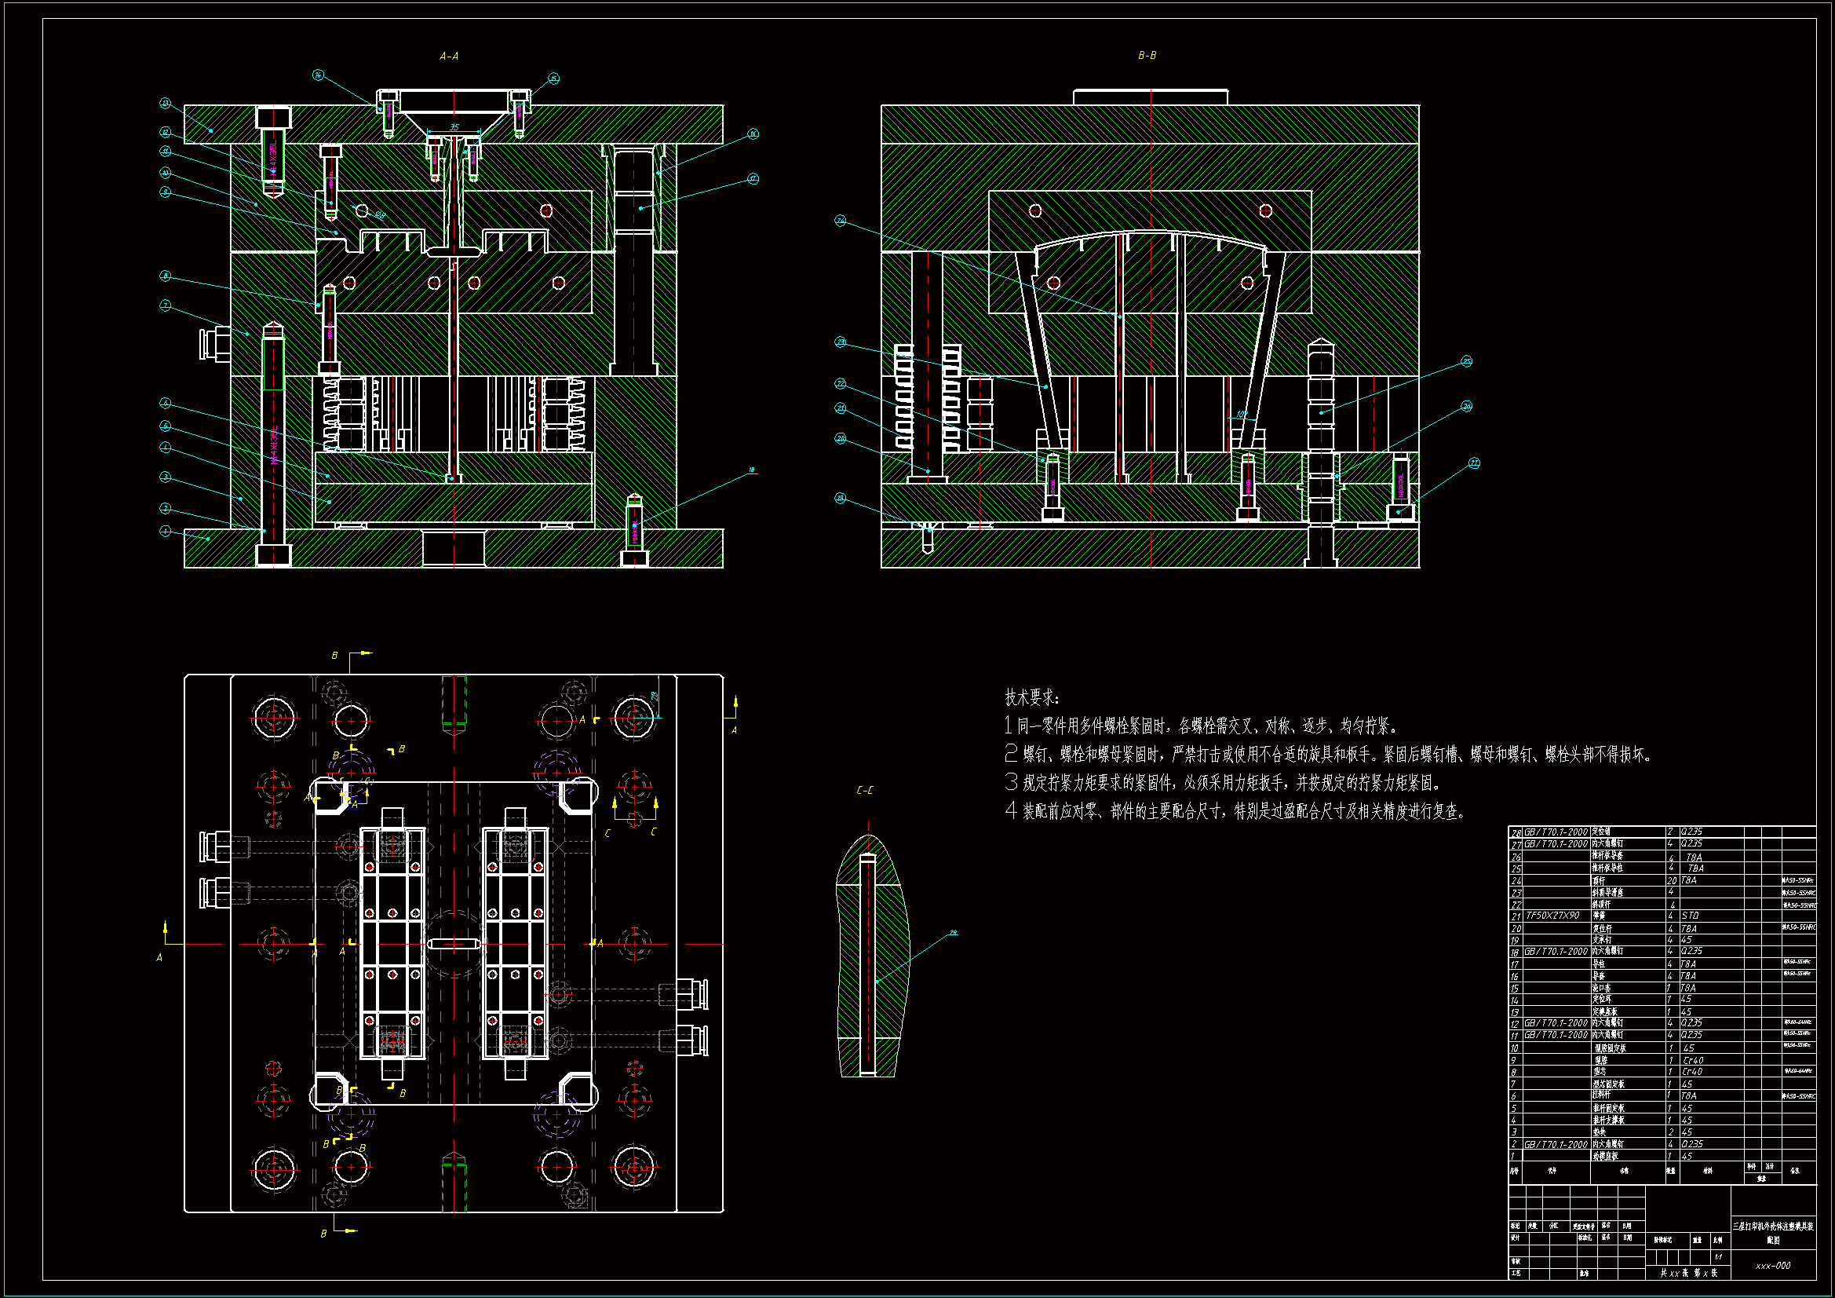Click the C-C detail view label
Viewport: 1835px width, 1298px height.
(x=864, y=791)
